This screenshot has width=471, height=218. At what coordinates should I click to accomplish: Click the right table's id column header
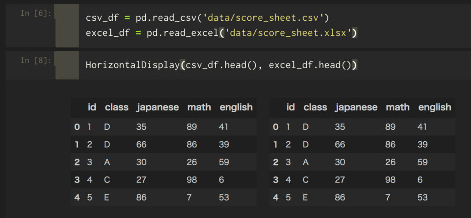point(291,107)
